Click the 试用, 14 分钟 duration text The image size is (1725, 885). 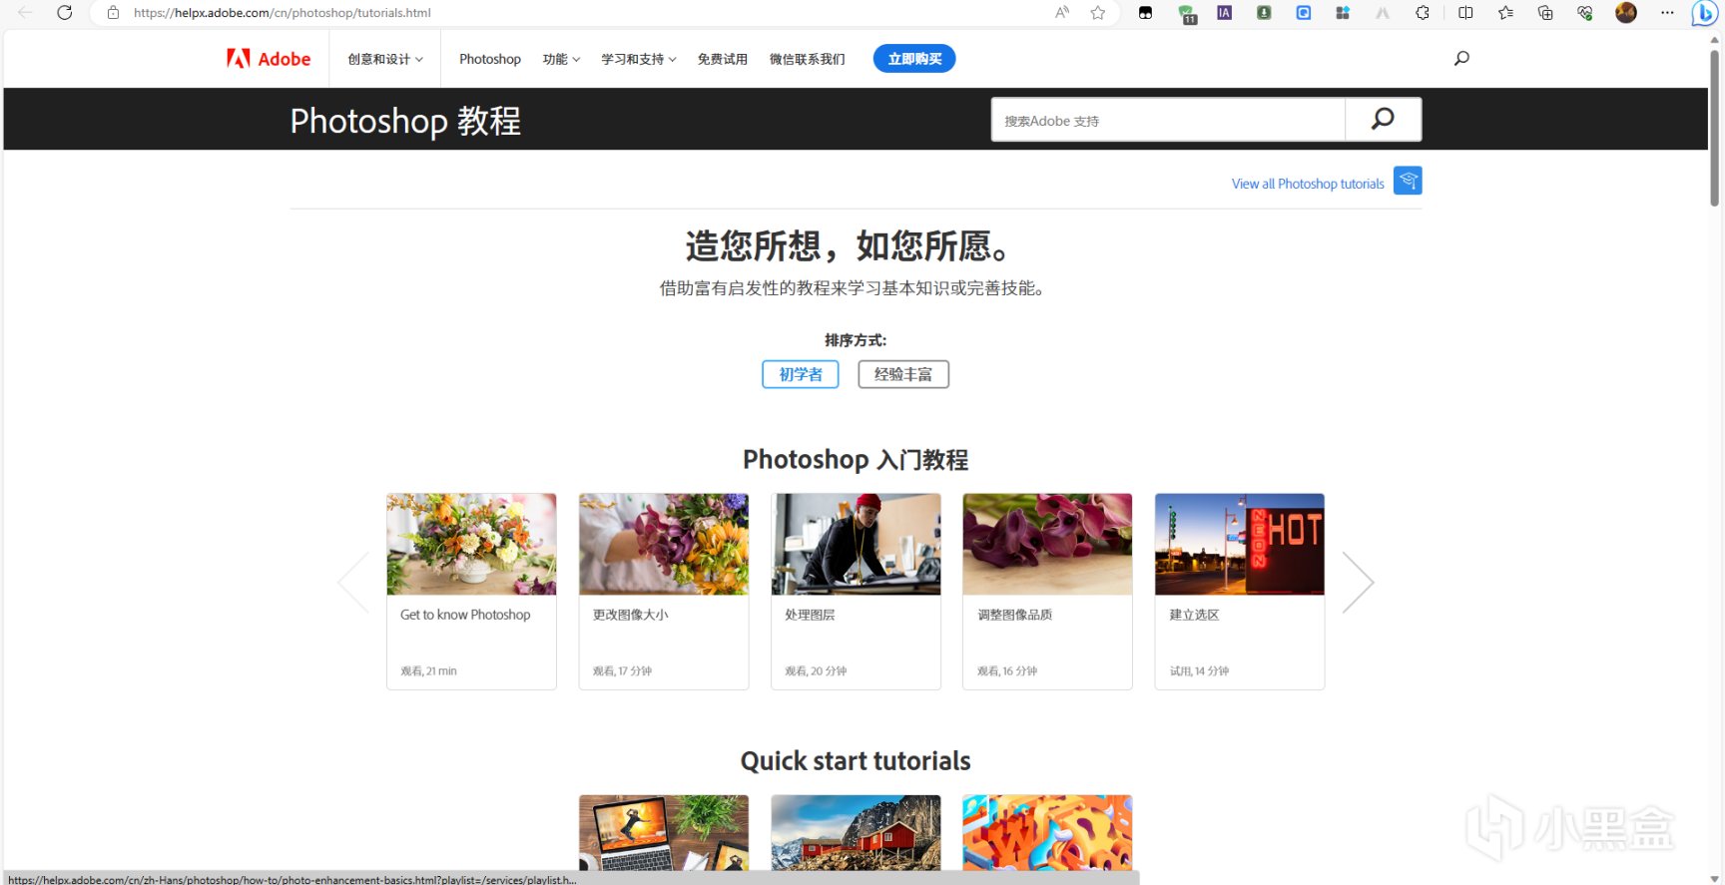pyautogui.click(x=1199, y=670)
